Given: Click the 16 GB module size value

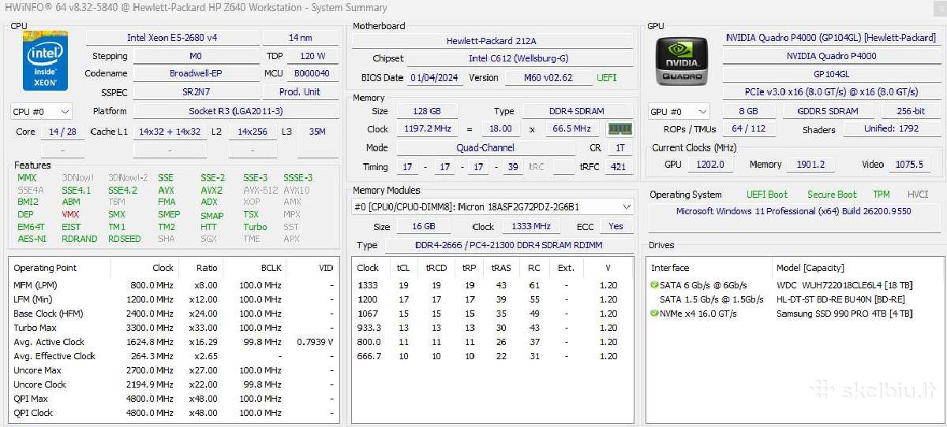Looking at the screenshot, I should coord(425,226).
